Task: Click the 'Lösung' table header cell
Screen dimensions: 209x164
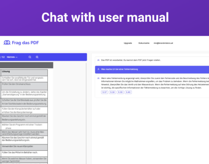Action: click(x=24, y=73)
